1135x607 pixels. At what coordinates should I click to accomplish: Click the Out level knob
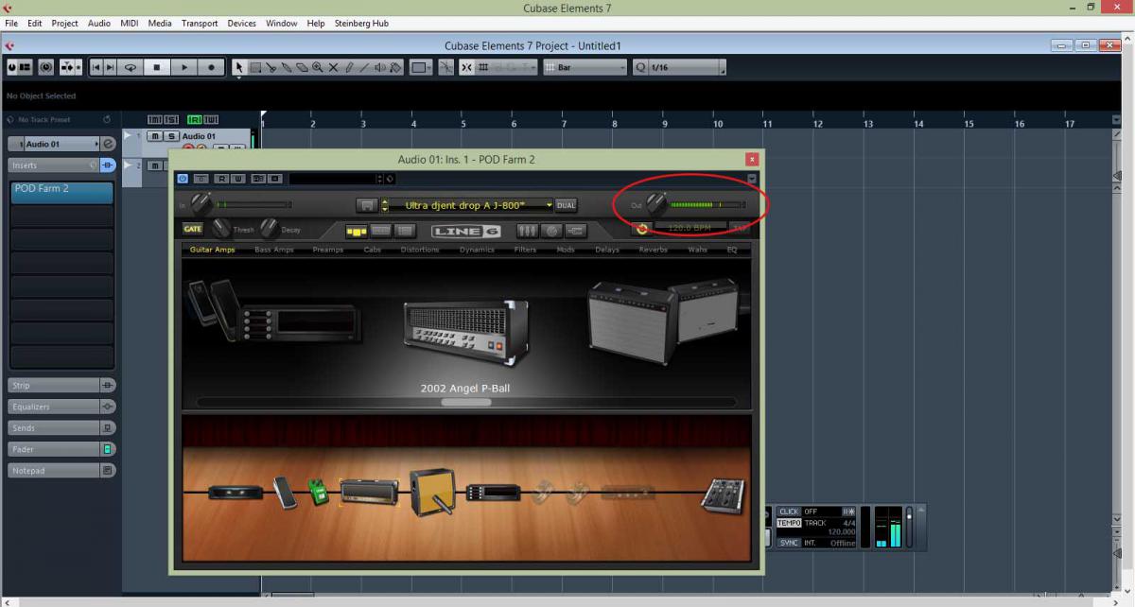click(655, 203)
